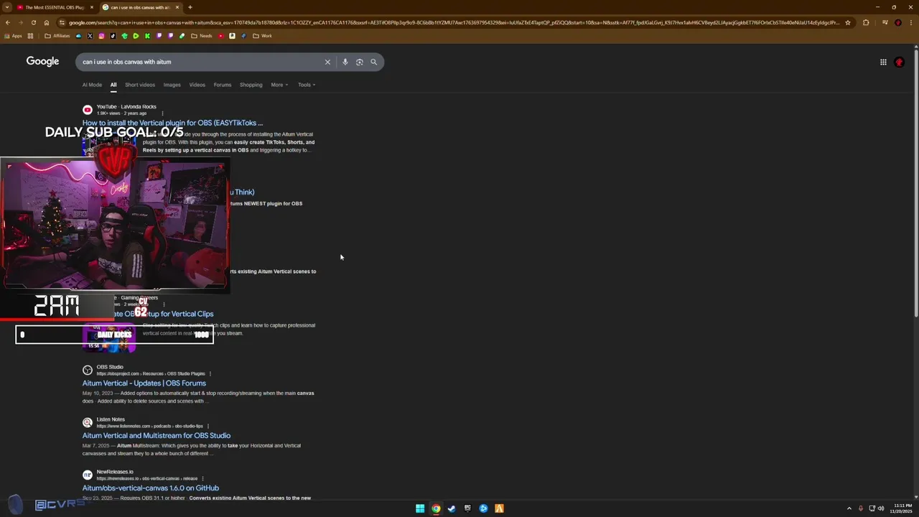Viewport: 919px width, 517px height.
Task: Show hidden system tray icons
Action: point(849,508)
